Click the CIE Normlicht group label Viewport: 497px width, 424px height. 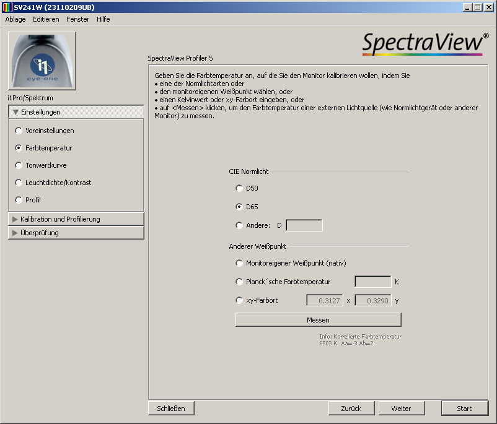[248, 171]
